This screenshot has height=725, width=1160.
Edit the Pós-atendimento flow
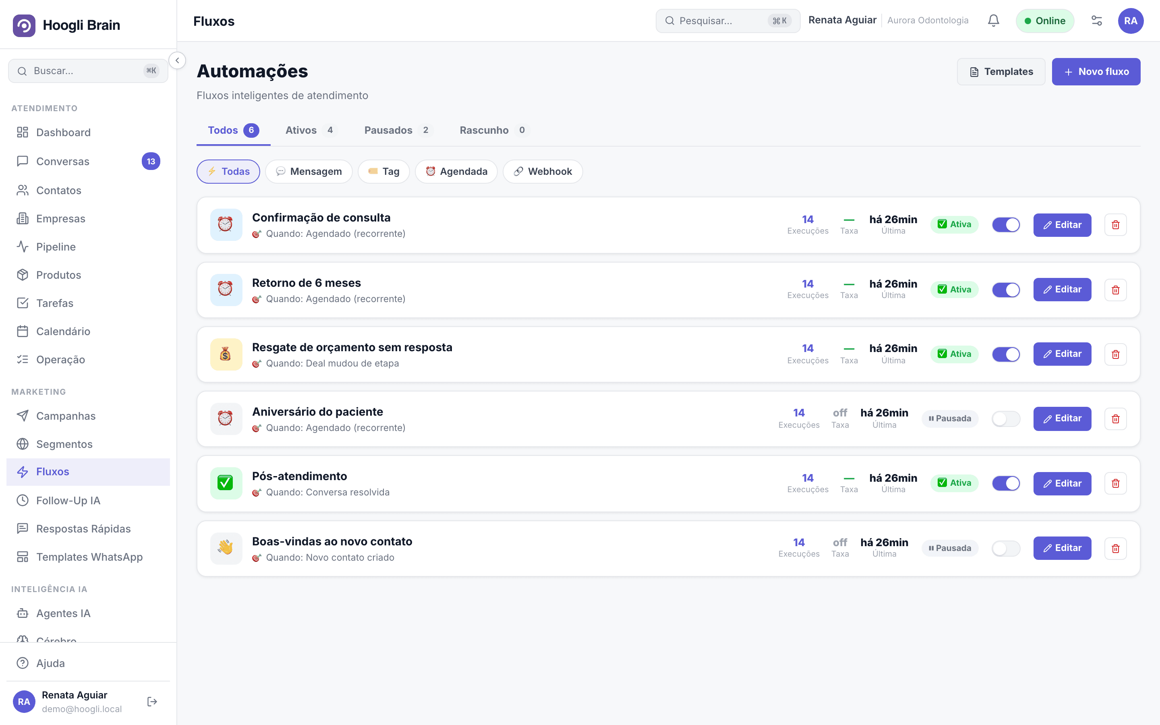pos(1062,483)
